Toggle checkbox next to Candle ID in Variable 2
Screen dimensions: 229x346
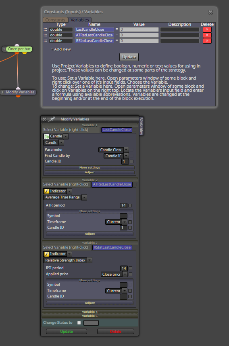[130, 228]
